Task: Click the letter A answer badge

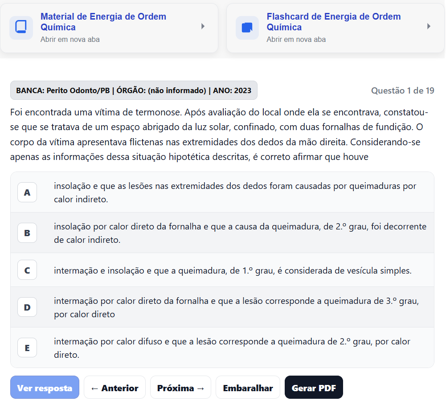Action: point(27,192)
